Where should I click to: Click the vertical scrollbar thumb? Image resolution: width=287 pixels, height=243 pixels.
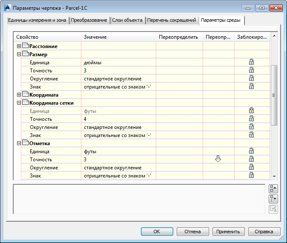(x=274, y=95)
